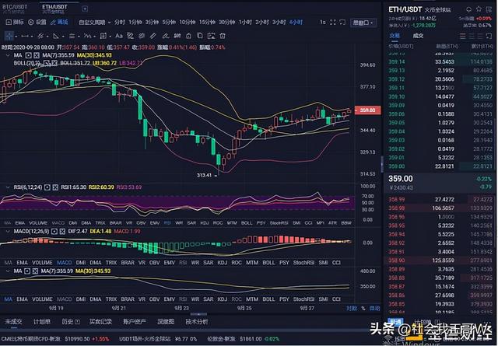The width and height of the screenshot is (498, 346).
Task: Collapse the main MA indicator legend chevron
Action: click(8, 55)
